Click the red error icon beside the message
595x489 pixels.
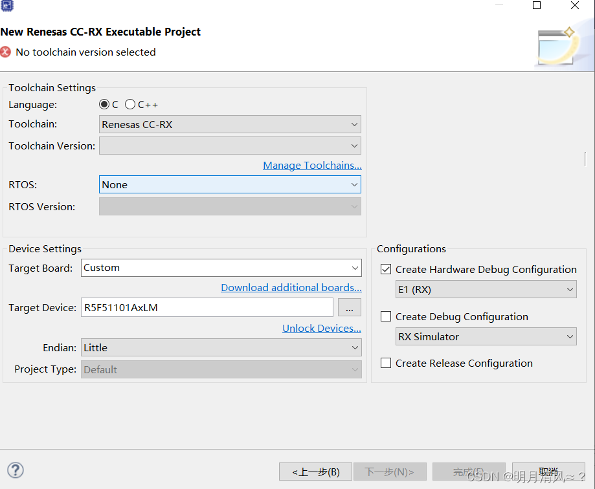click(x=5, y=52)
